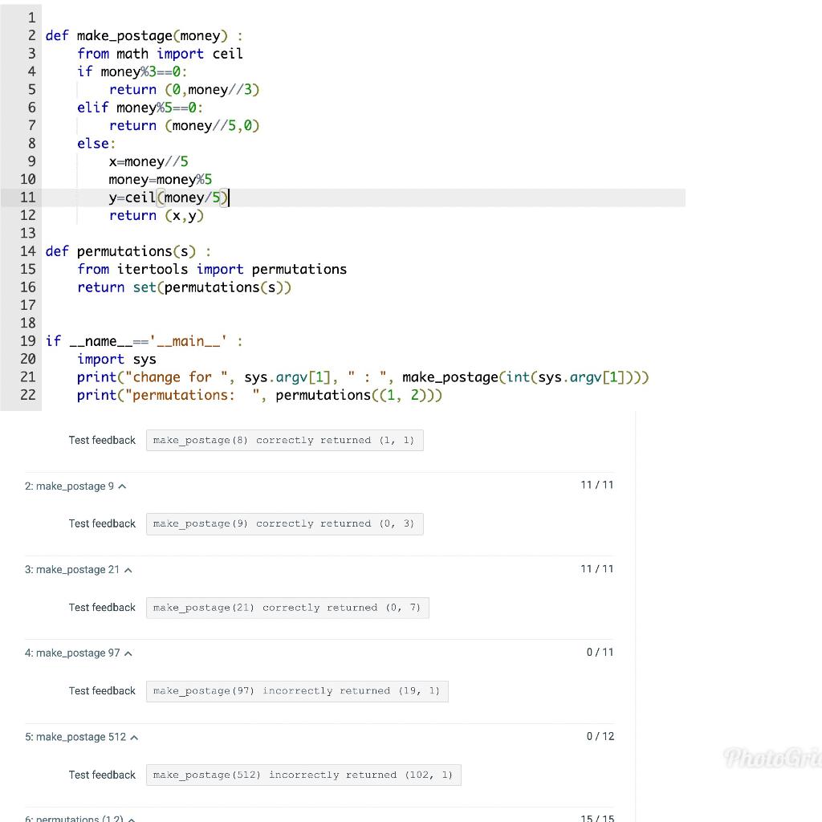Open the make_postage 512 test heading
The width and height of the screenshot is (822, 822).
76,736
